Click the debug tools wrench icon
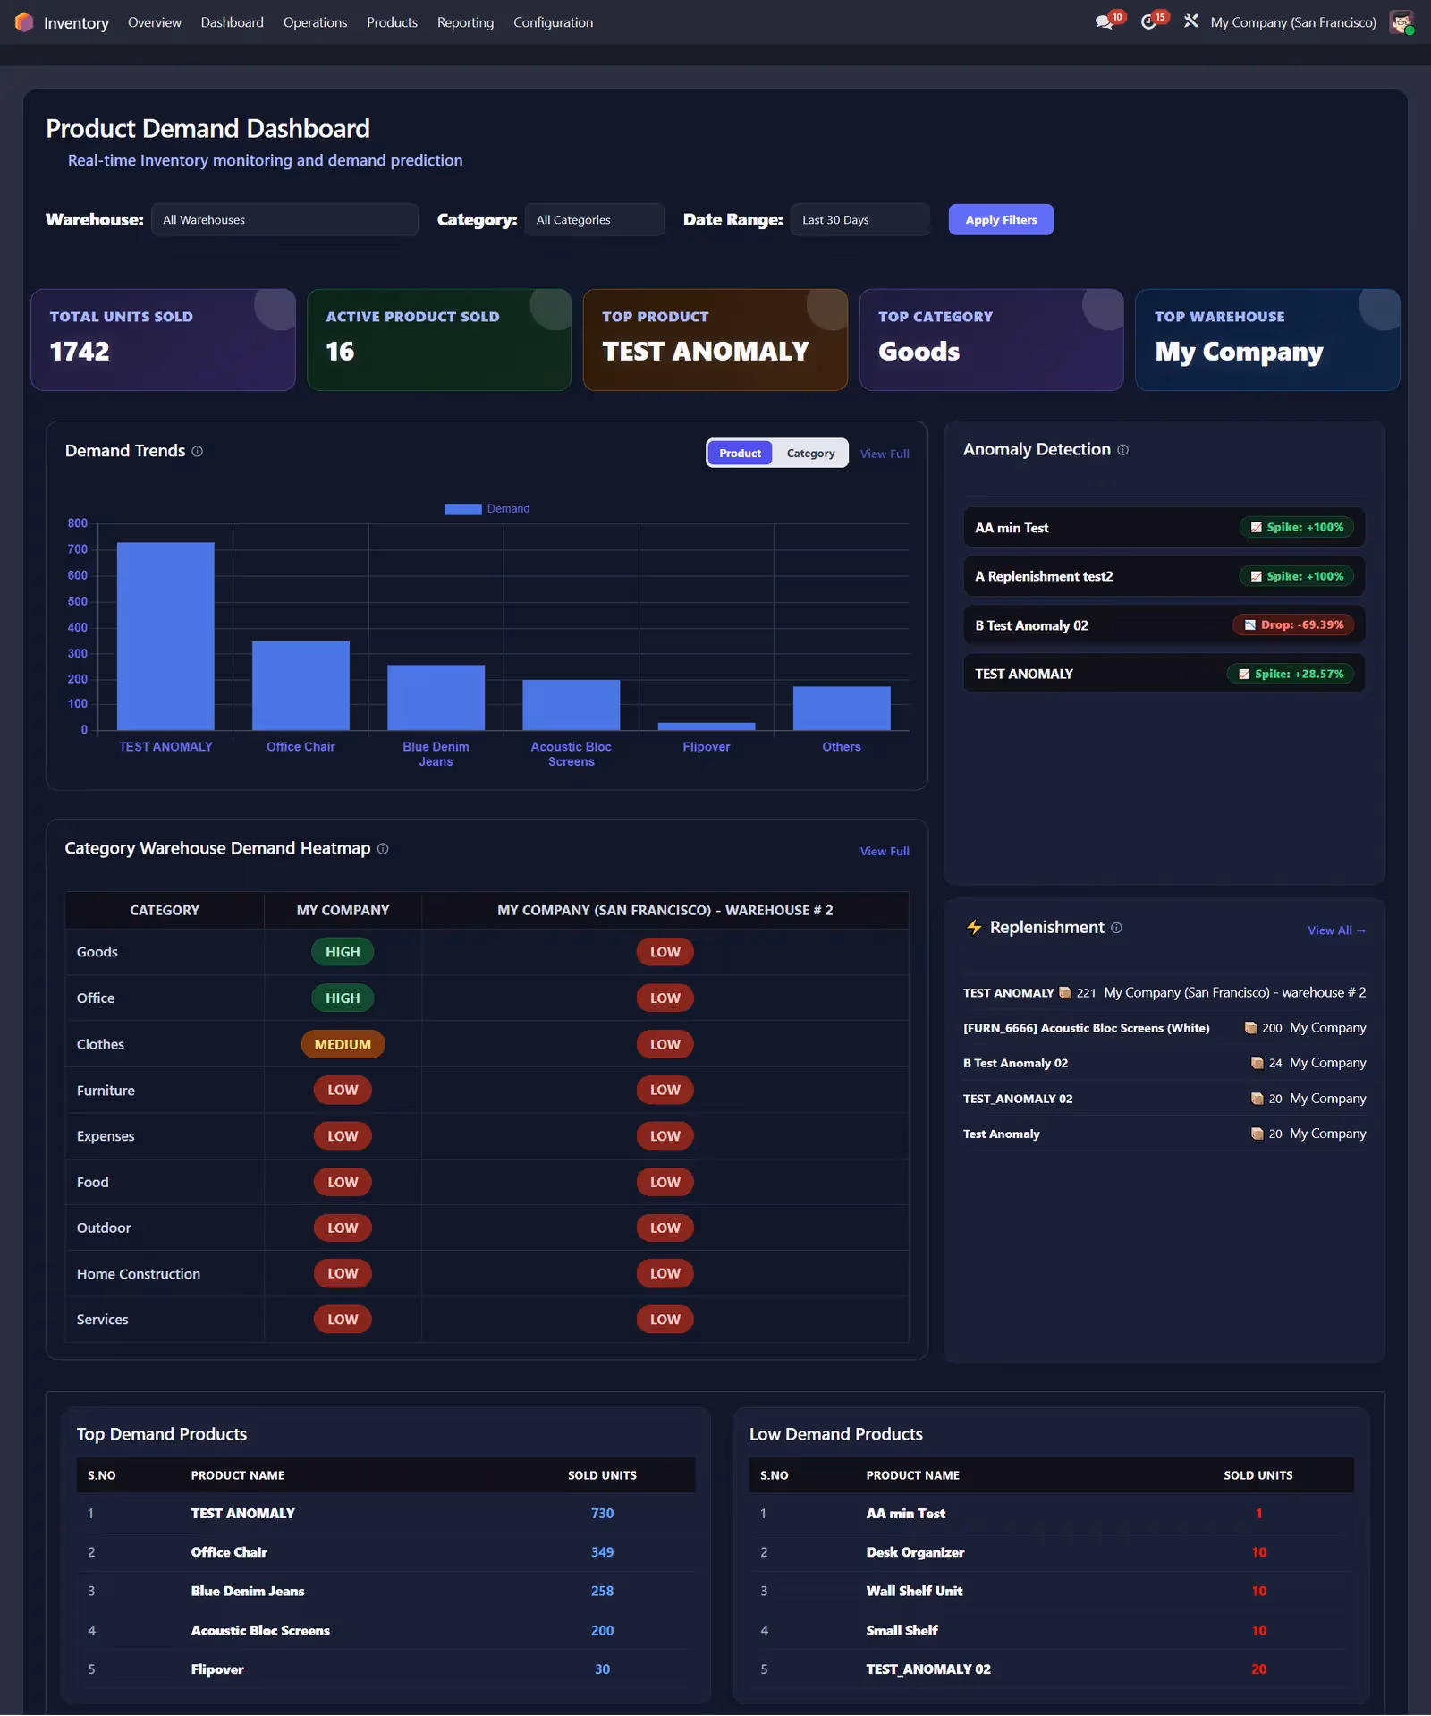This screenshot has height=1716, width=1431. click(x=1190, y=21)
